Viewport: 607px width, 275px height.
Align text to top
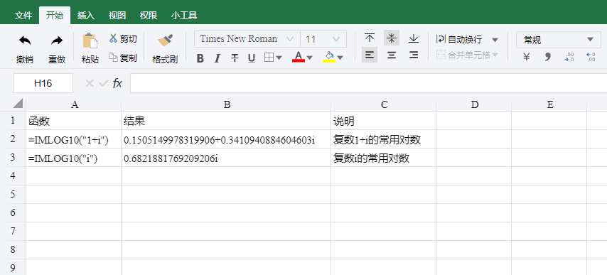click(370, 38)
